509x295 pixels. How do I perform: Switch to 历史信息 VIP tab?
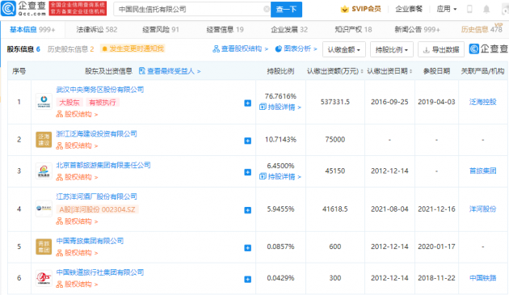pos(482,29)
